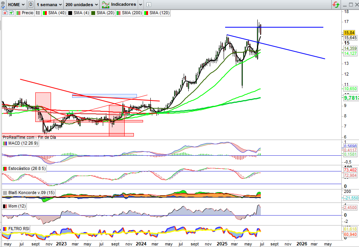Click the 14,127 axis value

(x=350, y=53)
